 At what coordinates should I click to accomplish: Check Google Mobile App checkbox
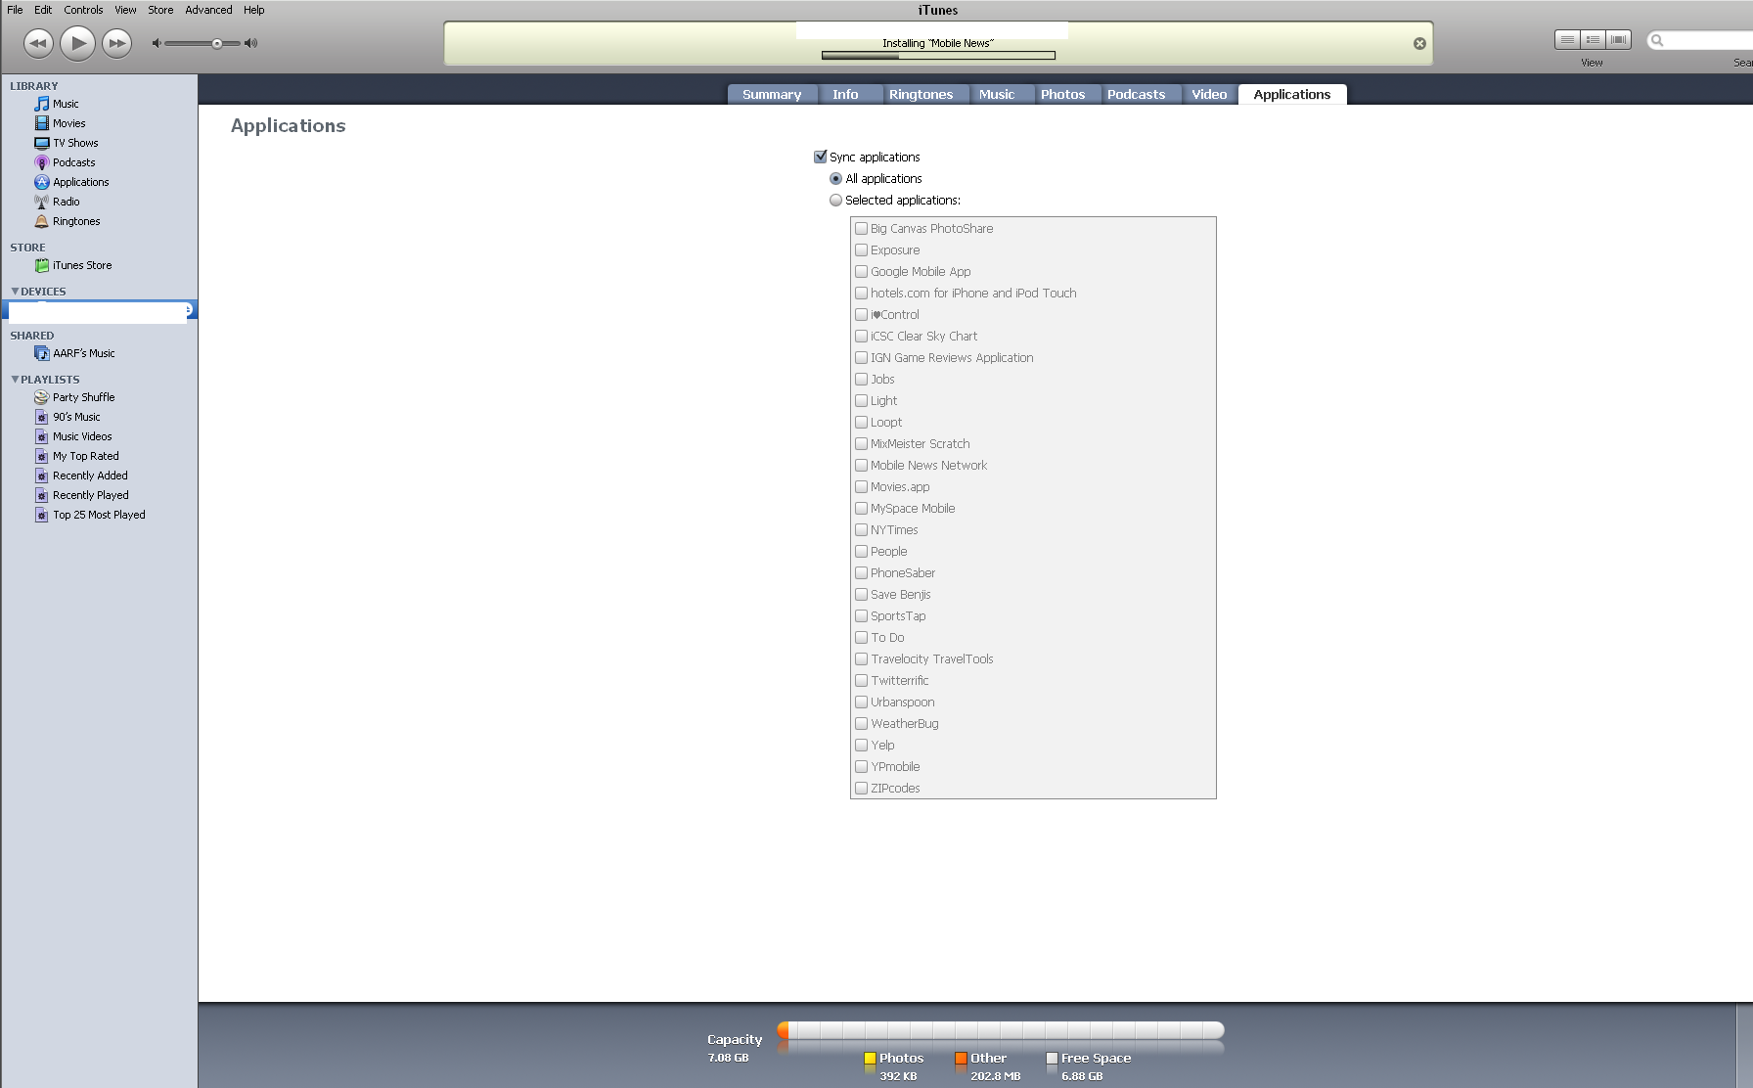[861, 271]
